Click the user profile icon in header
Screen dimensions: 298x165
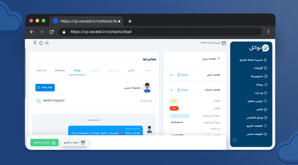coord(35,43)
